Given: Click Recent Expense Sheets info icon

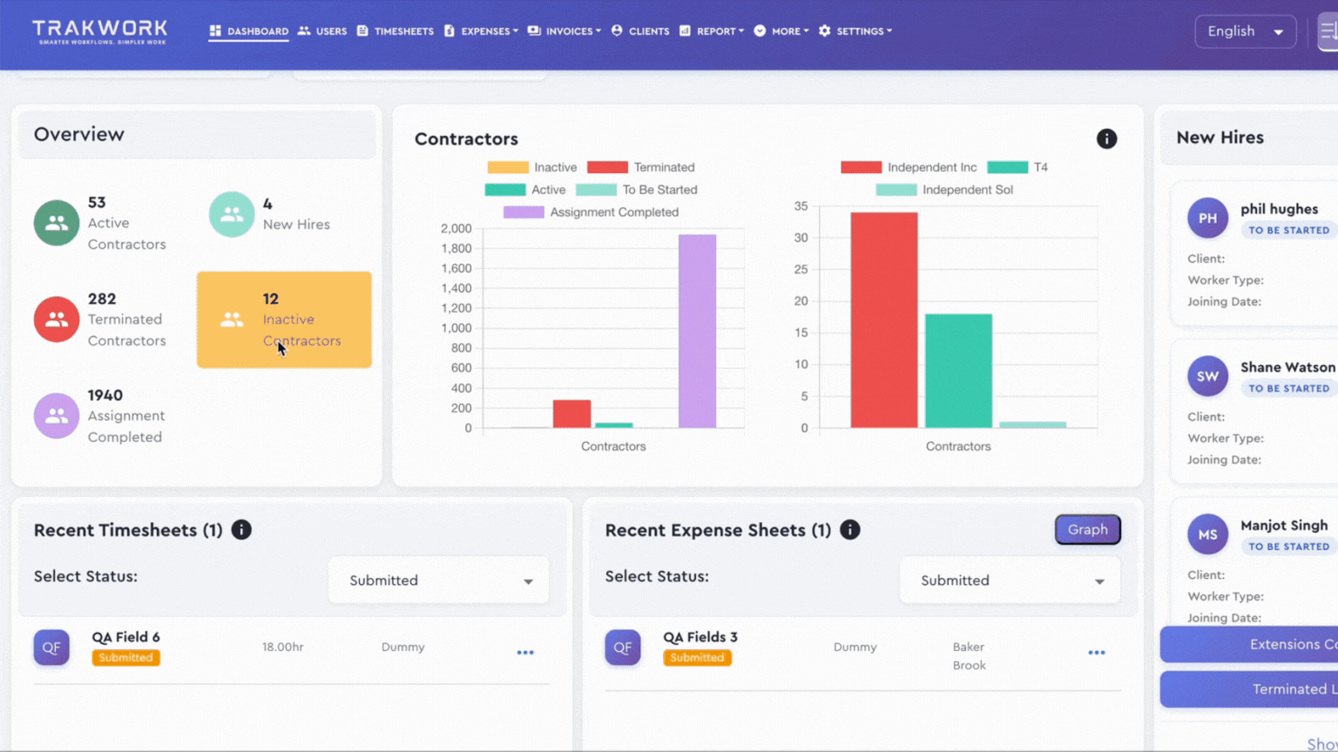Looking at the screenshot, I should [850, 529].
